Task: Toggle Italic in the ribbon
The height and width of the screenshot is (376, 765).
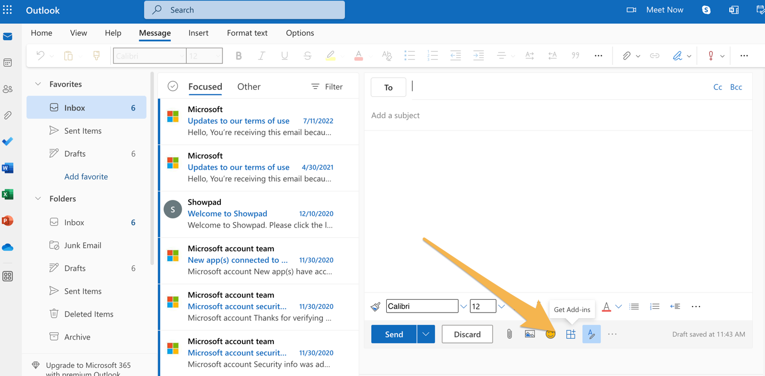Action: (x=261, y=55)
